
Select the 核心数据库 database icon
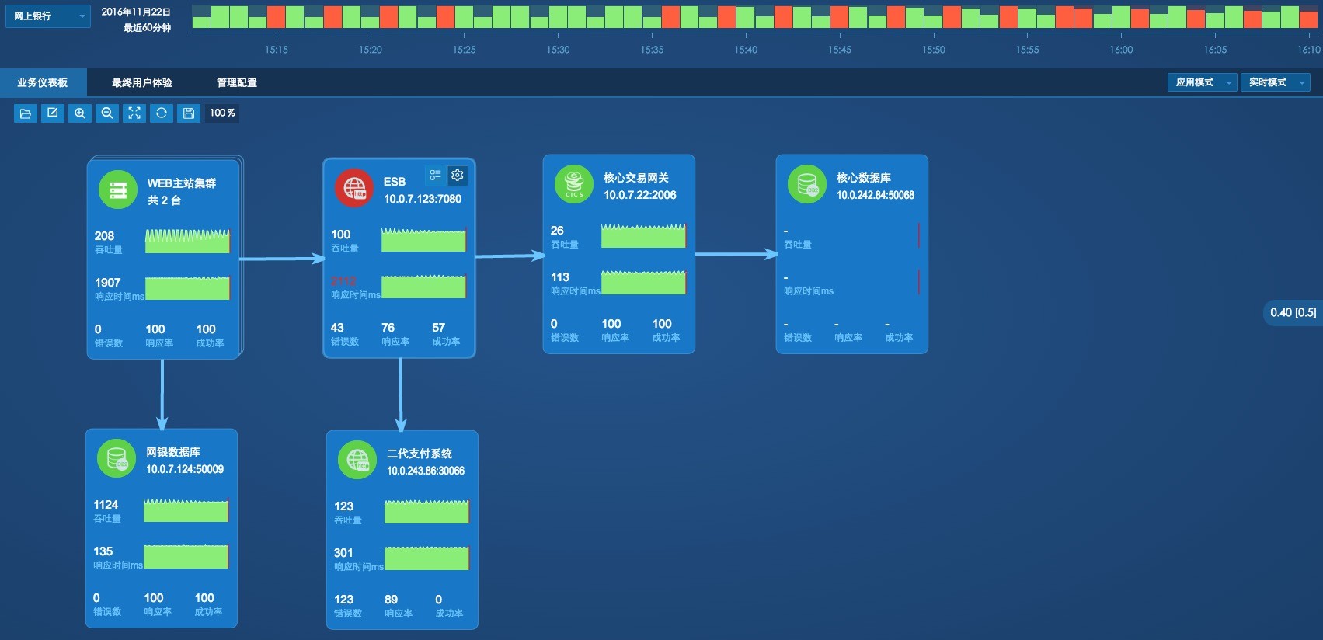(807, 185)
